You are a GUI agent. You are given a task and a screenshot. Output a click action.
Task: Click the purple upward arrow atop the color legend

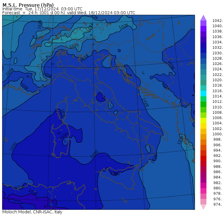tap(203, 18)
